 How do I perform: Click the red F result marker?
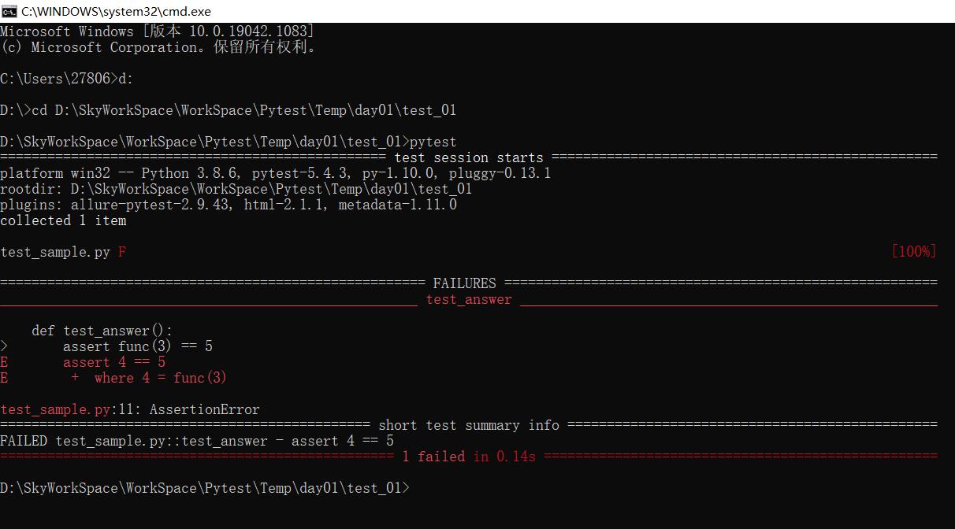point(122,252)
